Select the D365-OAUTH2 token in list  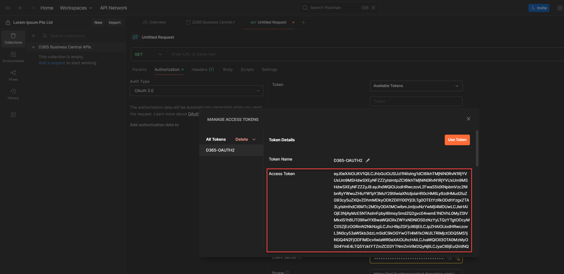231,150
